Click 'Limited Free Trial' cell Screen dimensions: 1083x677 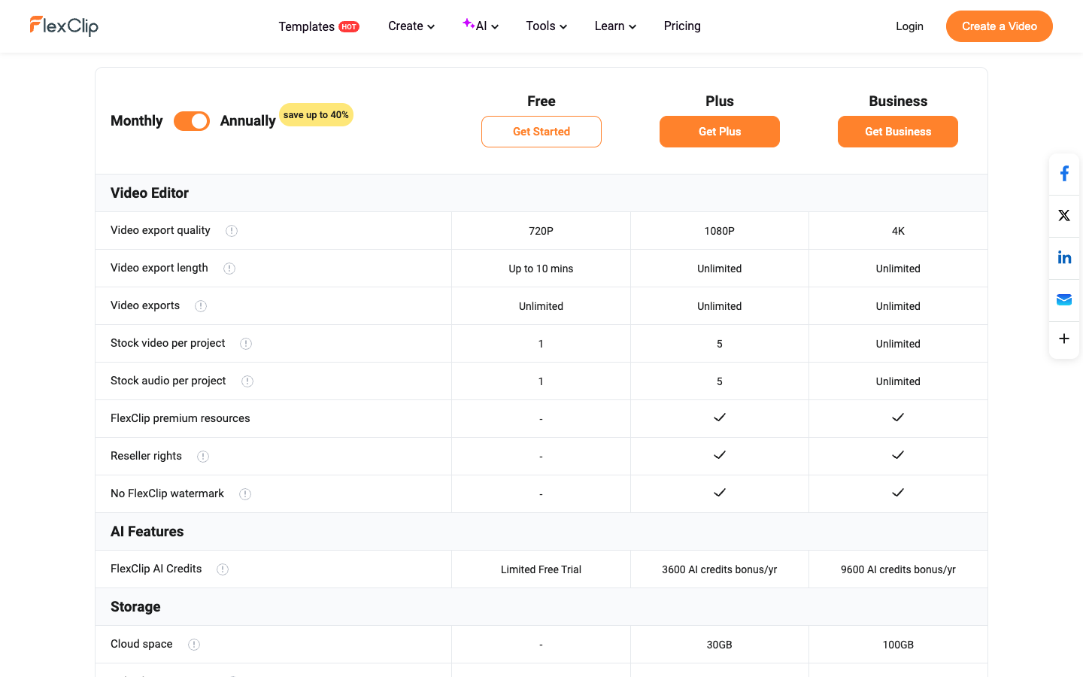pos(541,569)
